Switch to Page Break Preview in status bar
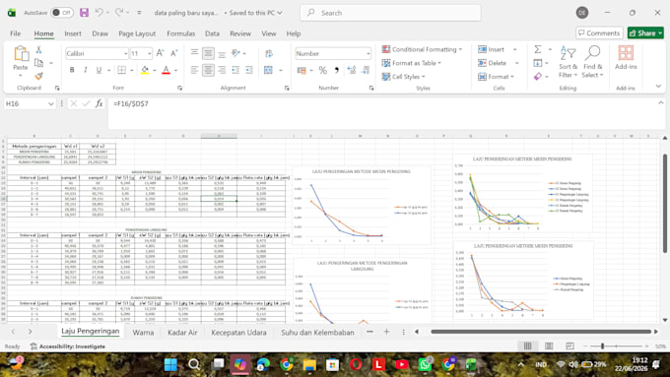 [569, 346]
